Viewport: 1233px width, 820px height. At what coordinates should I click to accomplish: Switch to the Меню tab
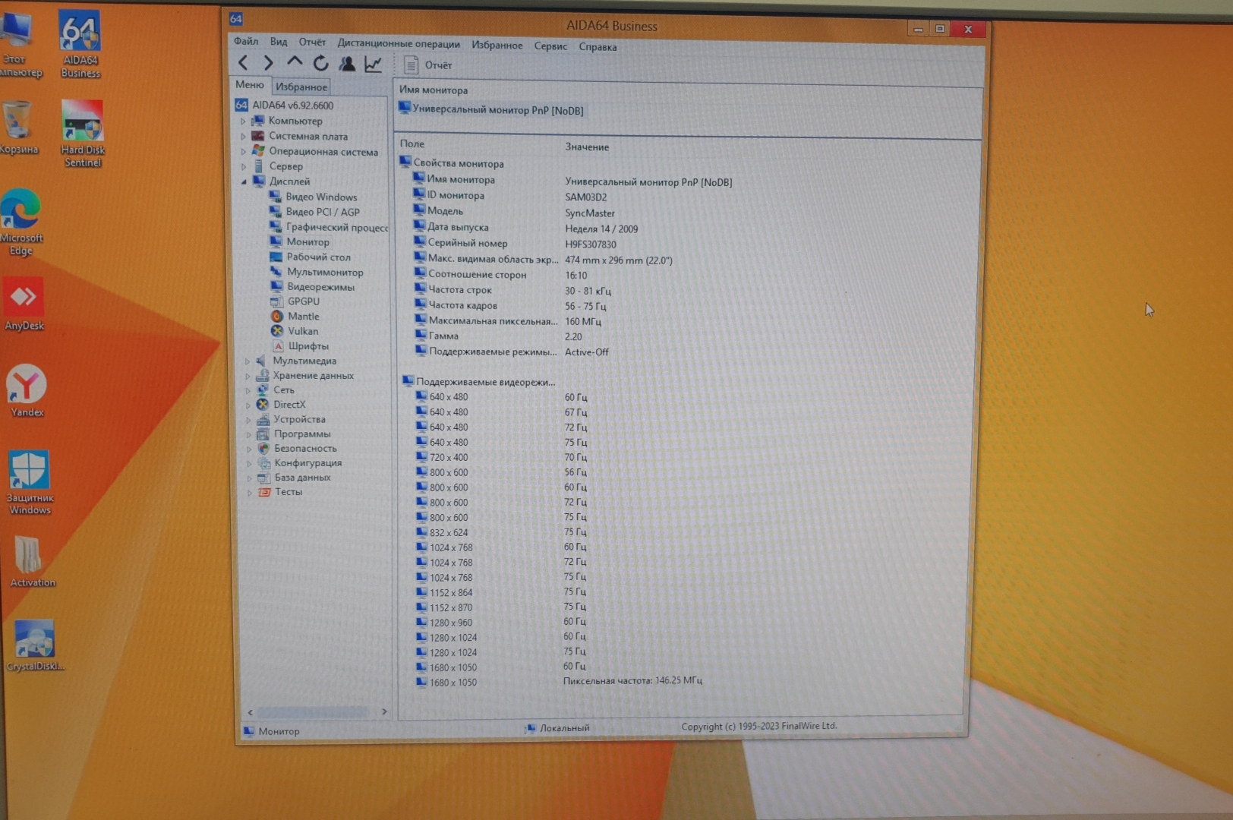pos(250,85)
